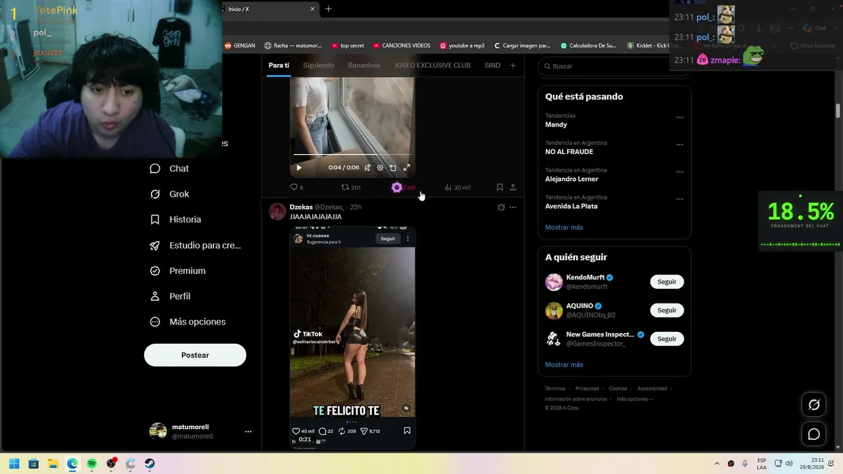Repost the post with 201 reposts
The width and height of the screenshot is (843, 474).
pyautogui.click(x=351, y=188)
